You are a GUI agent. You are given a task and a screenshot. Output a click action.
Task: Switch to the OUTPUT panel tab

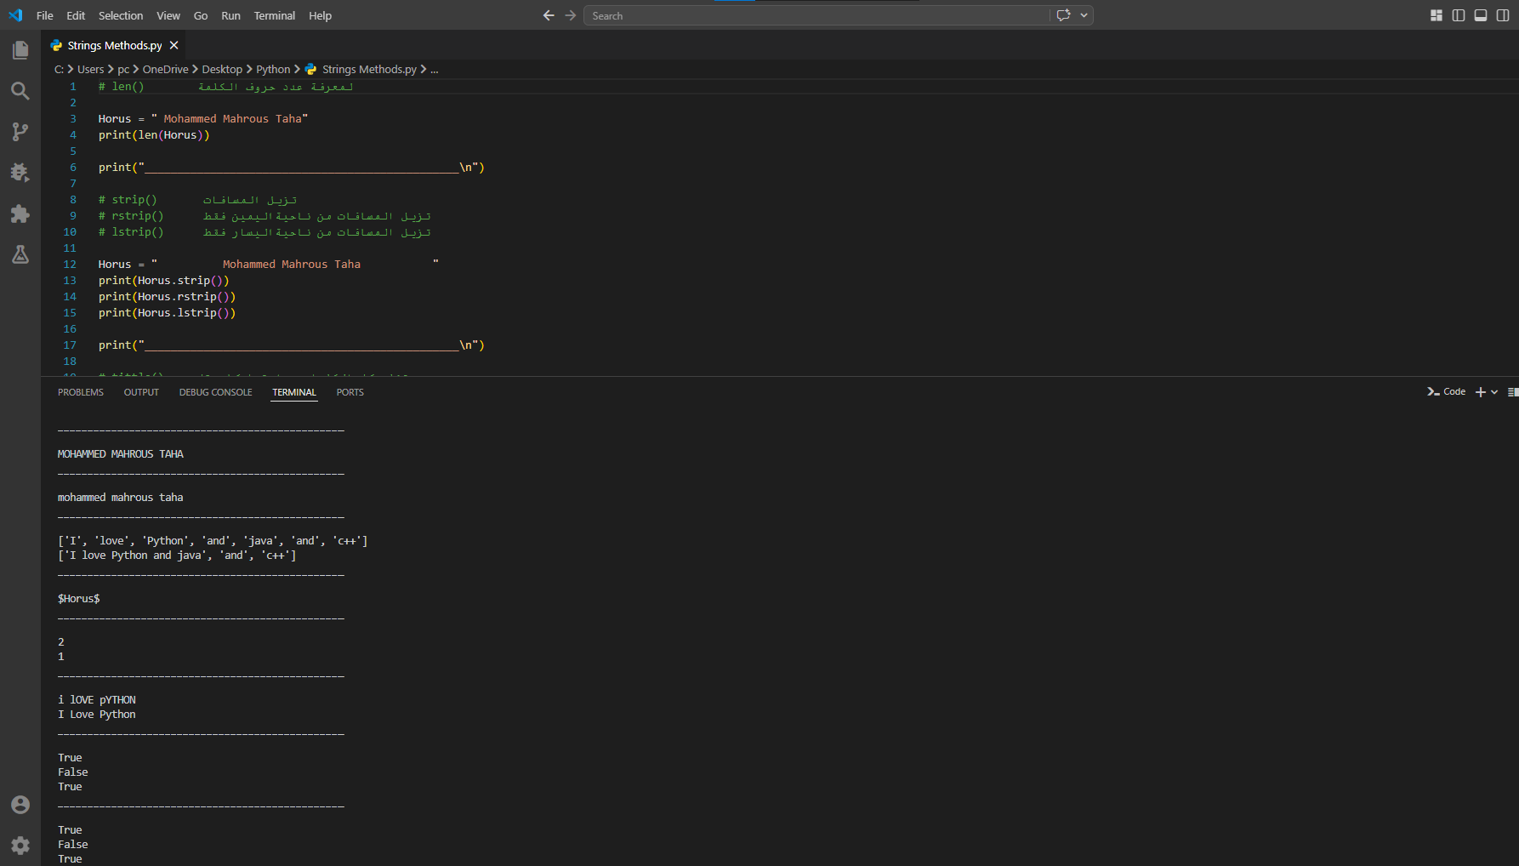[x=141, y=392]
